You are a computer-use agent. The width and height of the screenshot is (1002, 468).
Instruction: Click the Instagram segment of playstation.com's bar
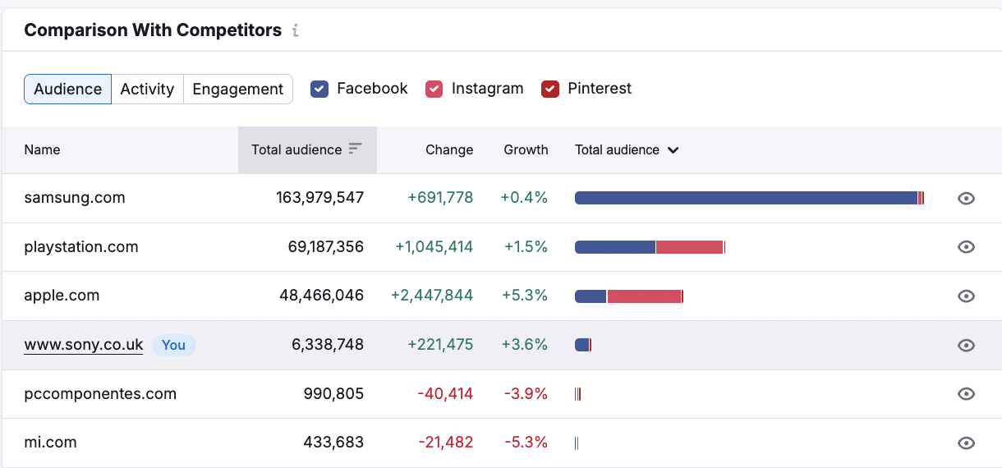click(x=689, y=247)
